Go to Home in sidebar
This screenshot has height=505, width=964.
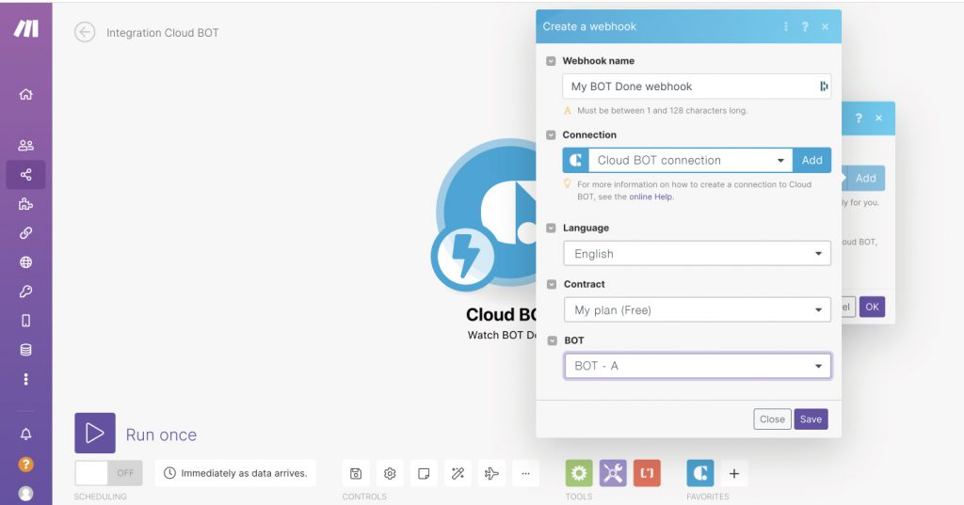(25, 94)
